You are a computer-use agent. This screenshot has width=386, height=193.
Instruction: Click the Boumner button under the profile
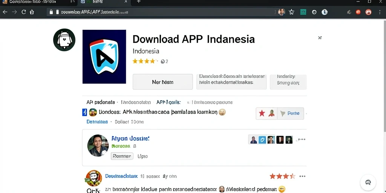pyautogui.click(x=122, y=156)
